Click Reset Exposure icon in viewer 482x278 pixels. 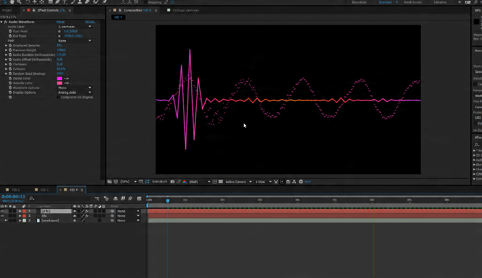[301, 181]
